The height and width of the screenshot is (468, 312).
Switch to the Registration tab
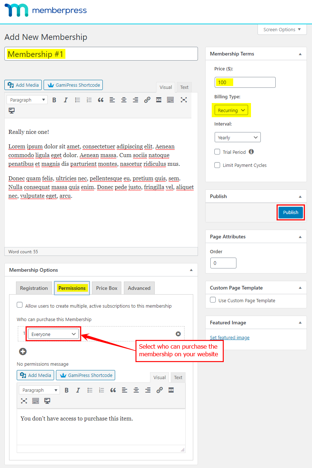(34, 288)
